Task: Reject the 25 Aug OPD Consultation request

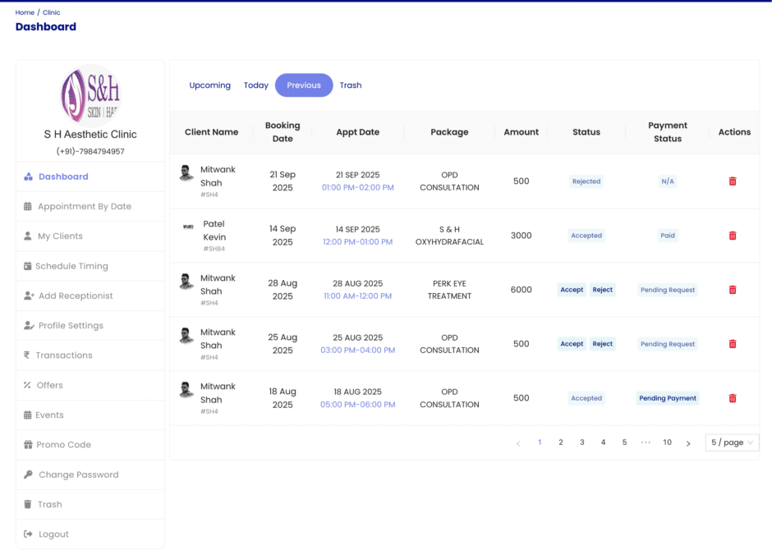Action: coord(603,344)
